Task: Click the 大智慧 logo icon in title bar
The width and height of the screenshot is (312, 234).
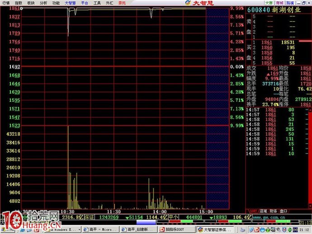Action: 188,3
